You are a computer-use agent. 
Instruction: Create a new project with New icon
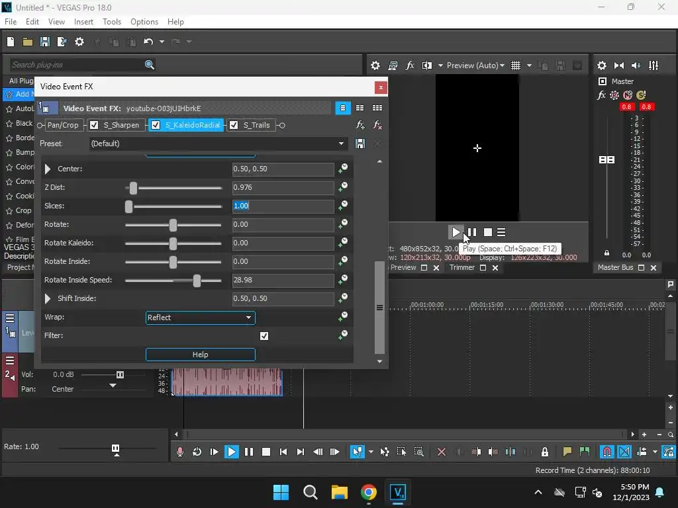coord(11,42)
